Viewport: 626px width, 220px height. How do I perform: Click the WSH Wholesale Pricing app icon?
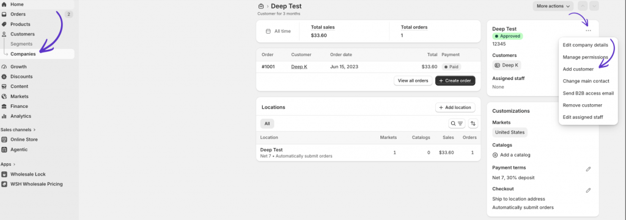click(4, 184)
